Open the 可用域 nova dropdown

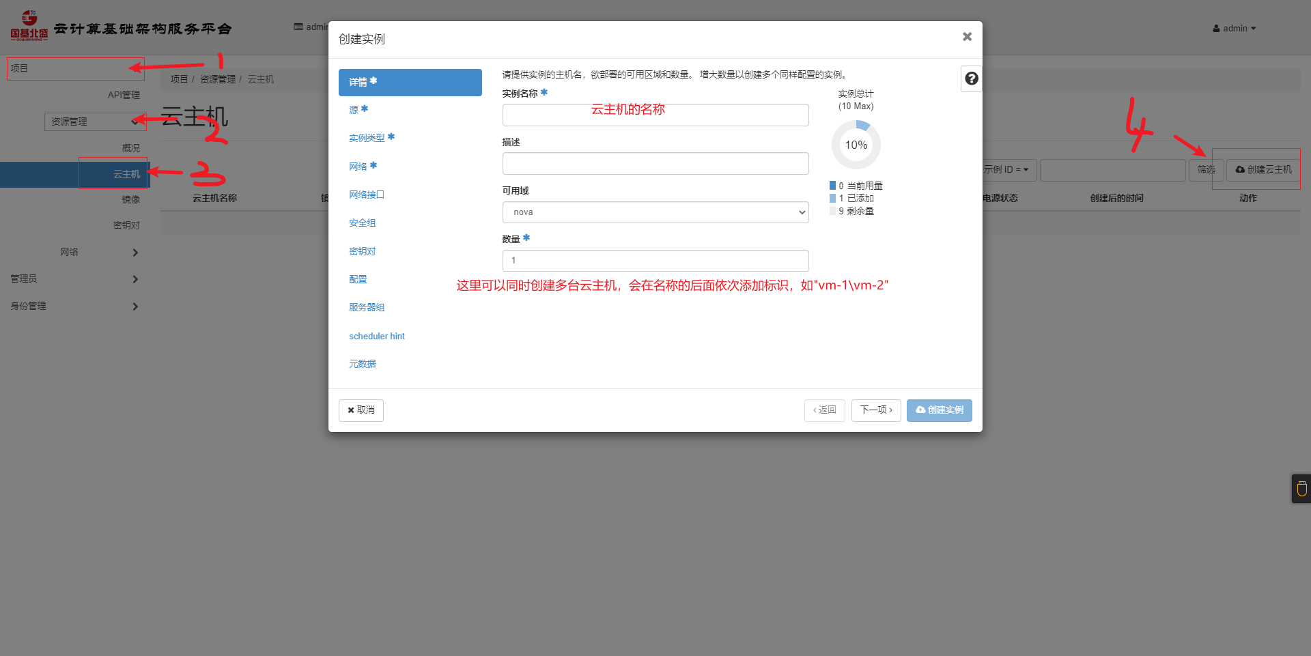point(655,212)
